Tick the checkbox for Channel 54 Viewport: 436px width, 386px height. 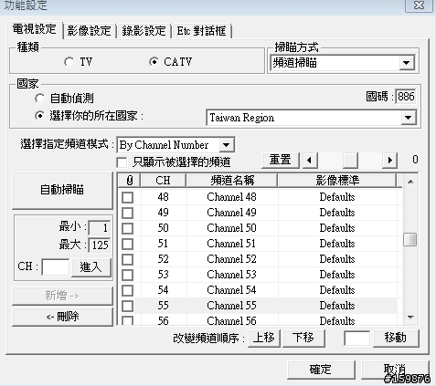click(x=127, y=290)
